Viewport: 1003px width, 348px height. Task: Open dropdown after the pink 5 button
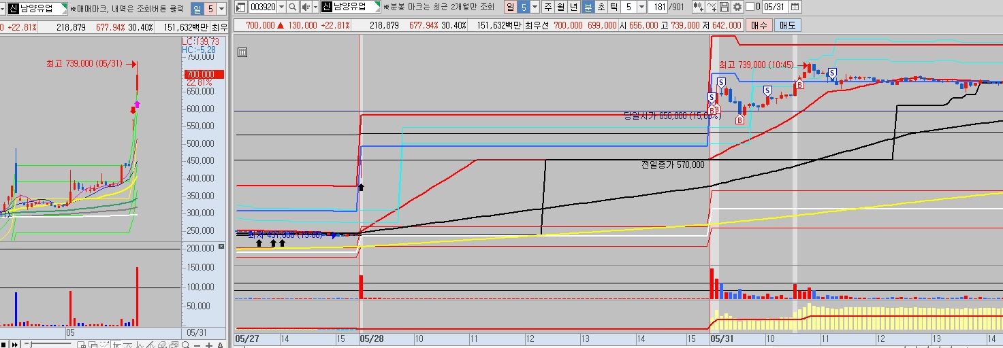tap(535, 7)
